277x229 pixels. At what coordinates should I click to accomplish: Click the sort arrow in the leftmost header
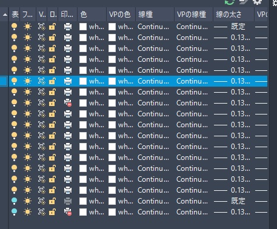tap(5, 15)
